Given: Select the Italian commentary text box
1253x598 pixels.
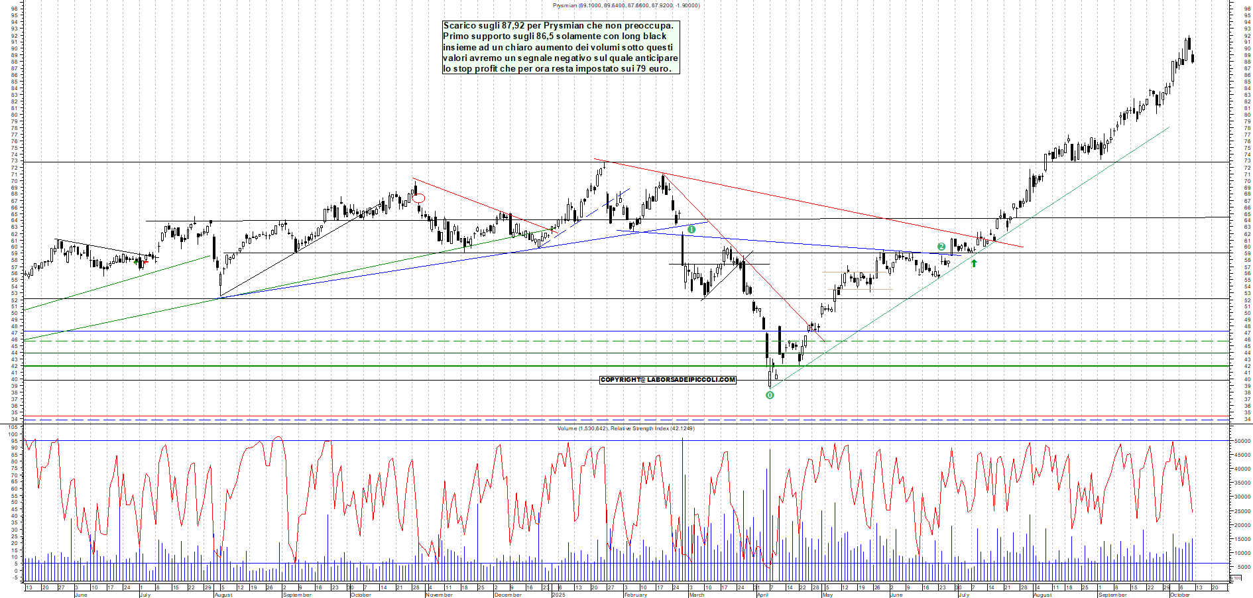Looking at the screenshot, I should 561,47.
